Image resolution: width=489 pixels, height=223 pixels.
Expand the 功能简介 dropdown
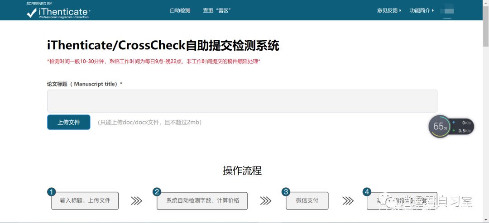pyautogui.click(x=422, y=10)
